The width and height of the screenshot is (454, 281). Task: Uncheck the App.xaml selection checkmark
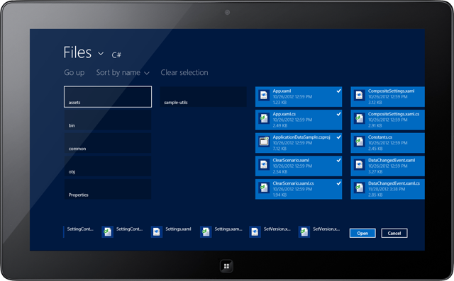click(338, 91)
